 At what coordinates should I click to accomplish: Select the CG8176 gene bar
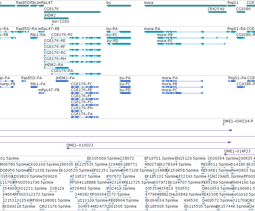pyautogui.click(x=73, y=12)
